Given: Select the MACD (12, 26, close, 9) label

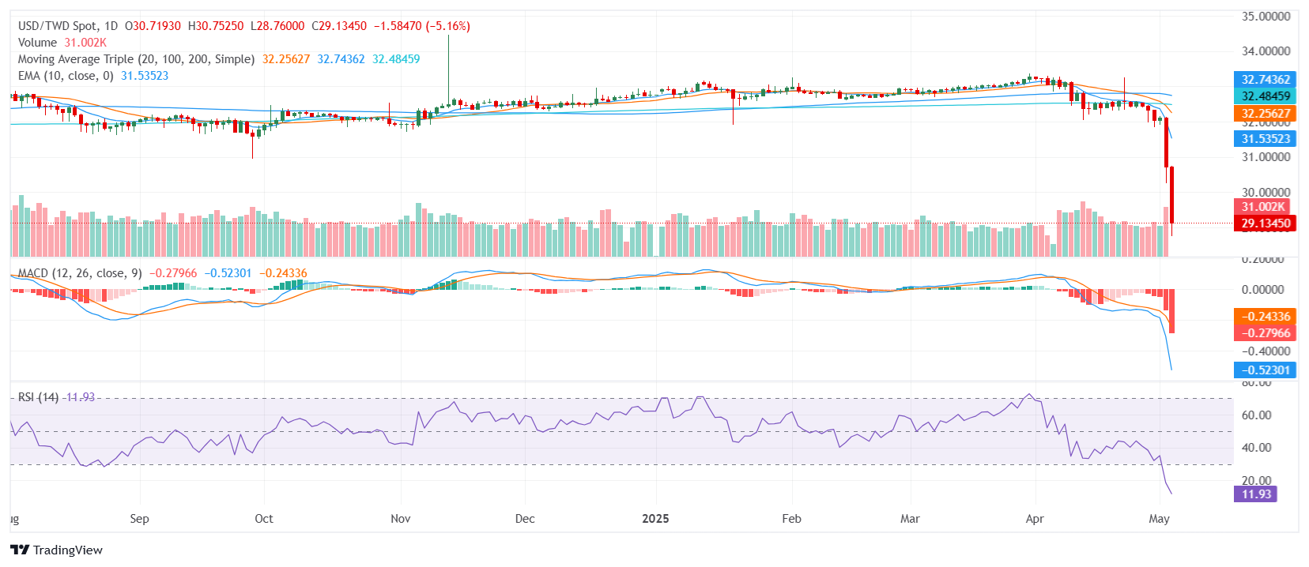Looking at the screenshot, I should (x=80, y=273).
